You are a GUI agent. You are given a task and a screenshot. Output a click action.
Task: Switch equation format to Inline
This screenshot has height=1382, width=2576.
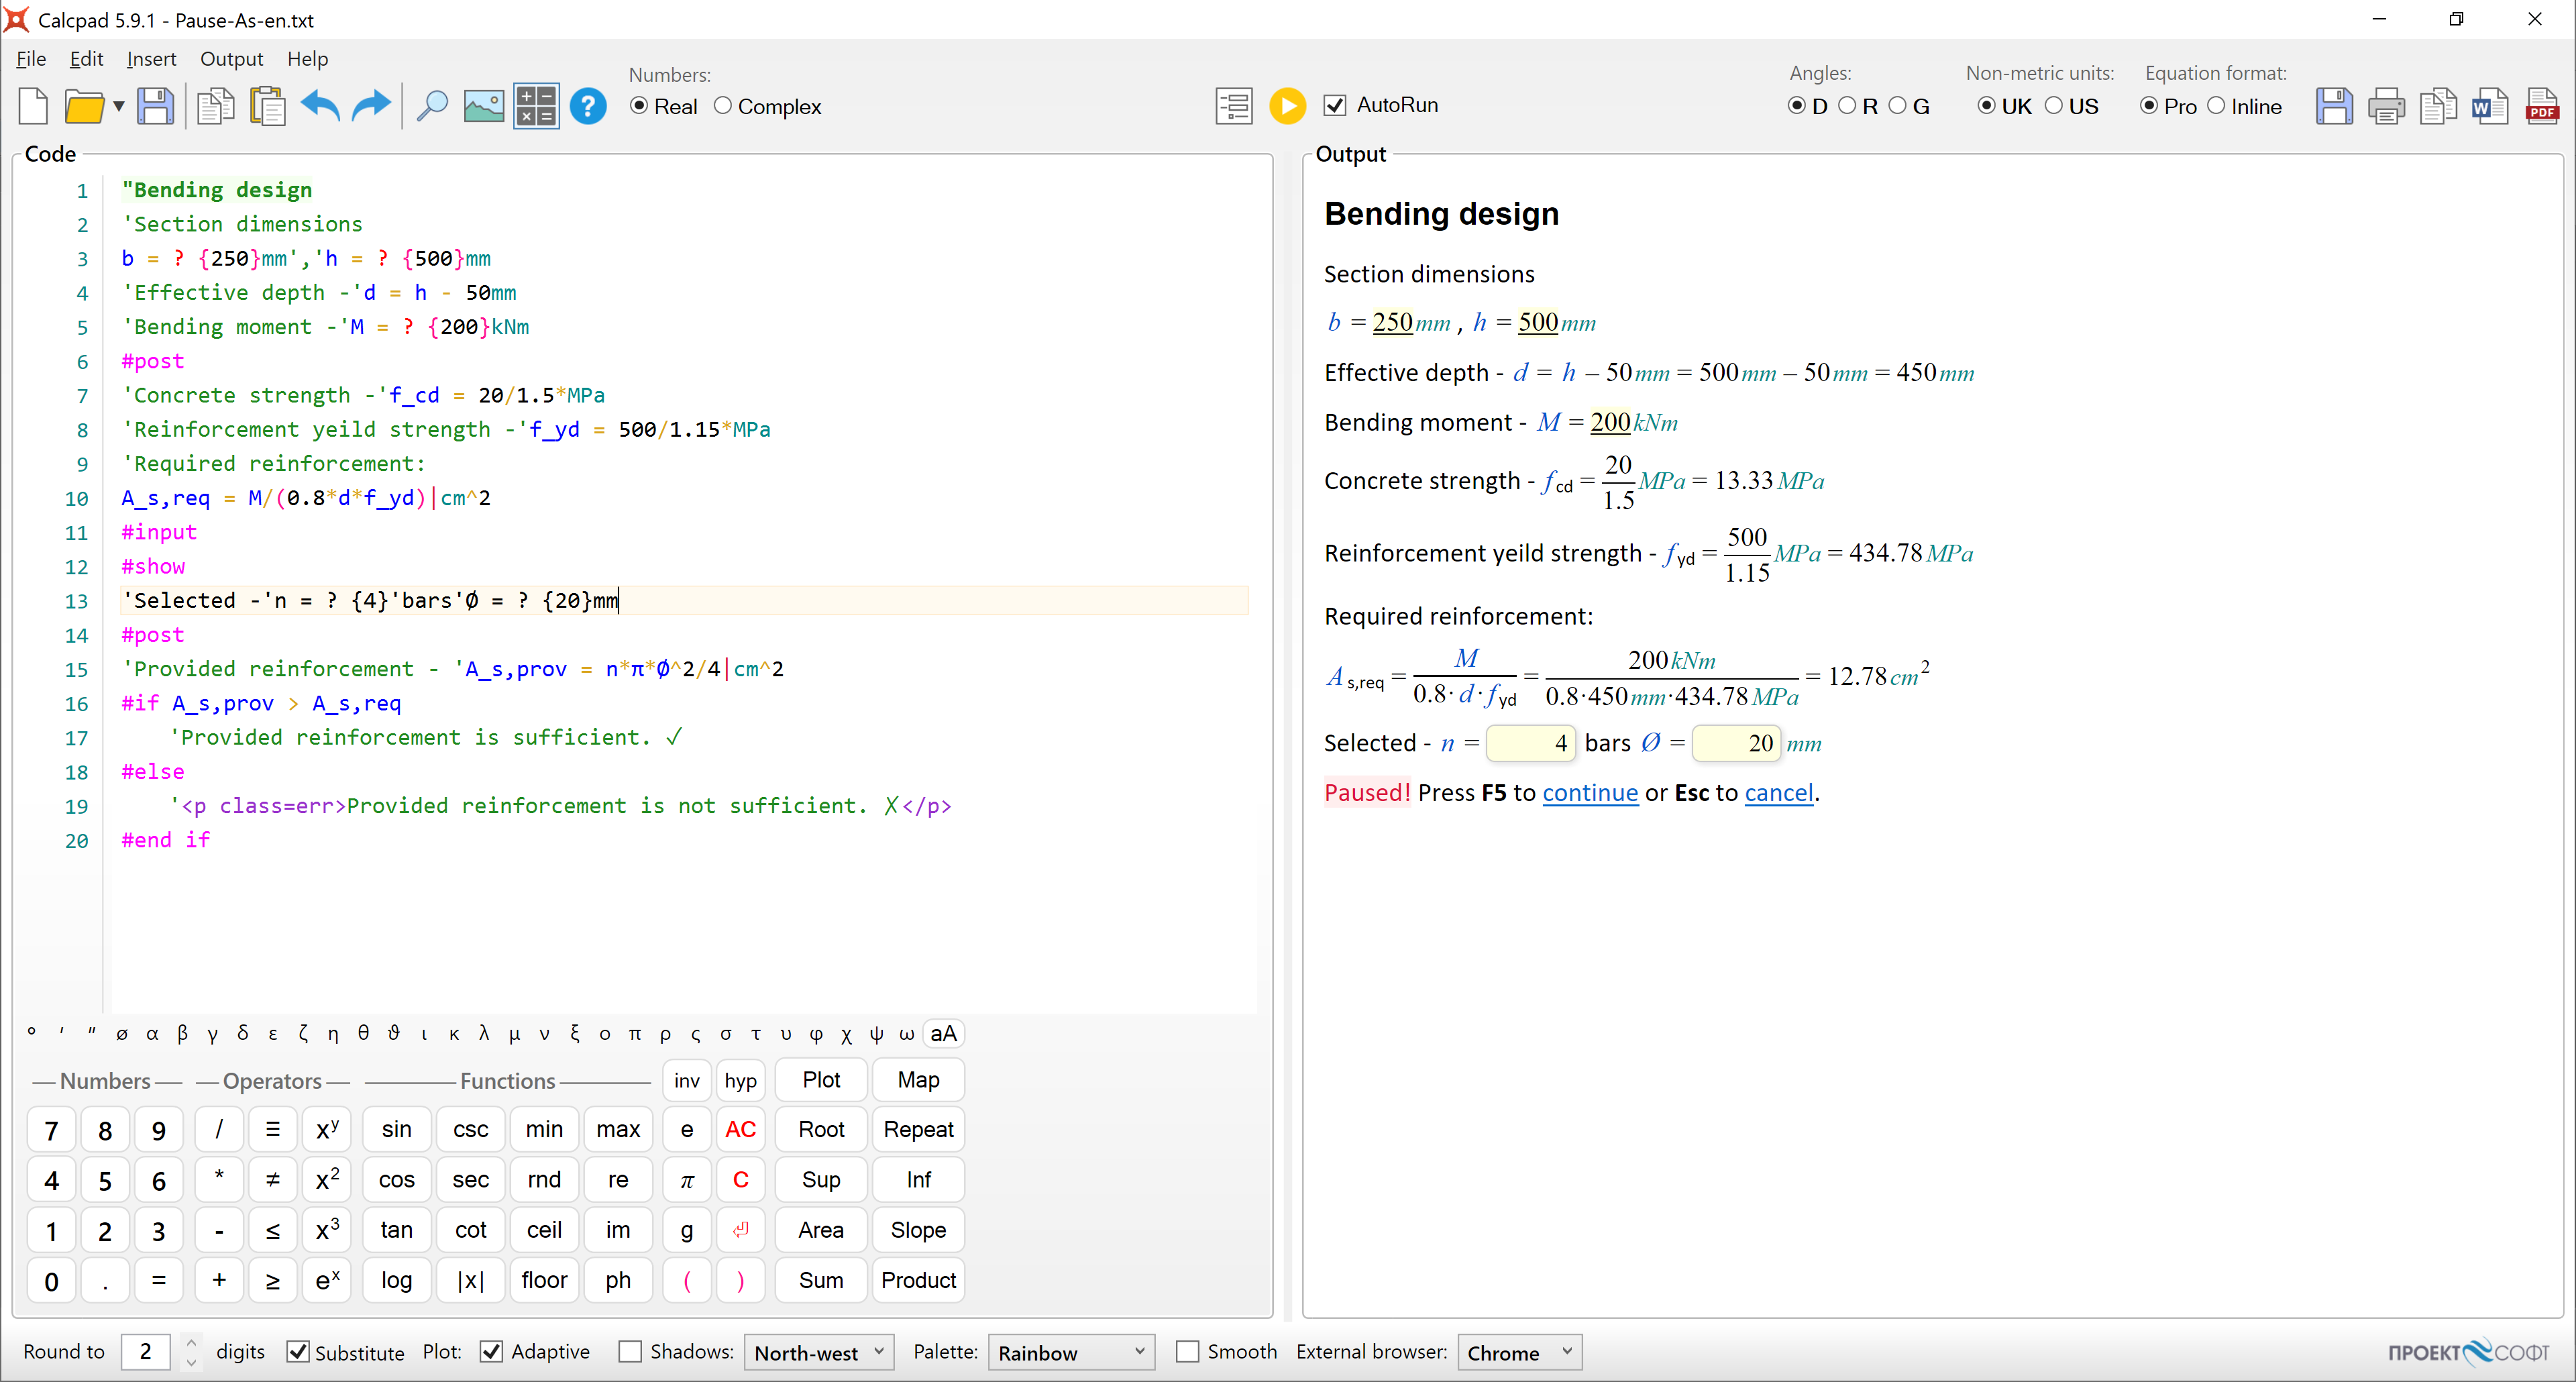(2218, 105)
